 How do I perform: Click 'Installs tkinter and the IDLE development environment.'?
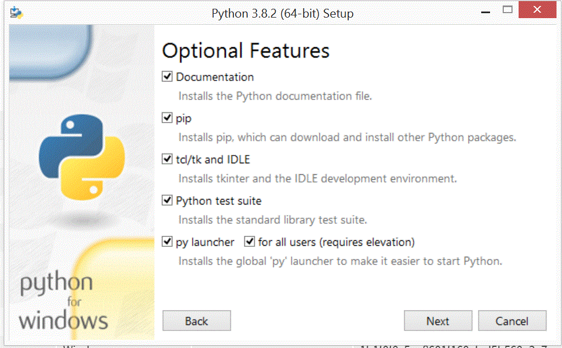[x=318, y=179]
